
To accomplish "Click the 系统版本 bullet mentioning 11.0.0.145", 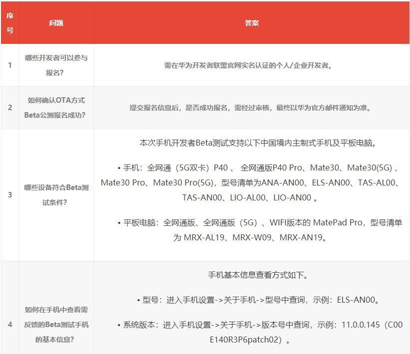I will [260, 325].
